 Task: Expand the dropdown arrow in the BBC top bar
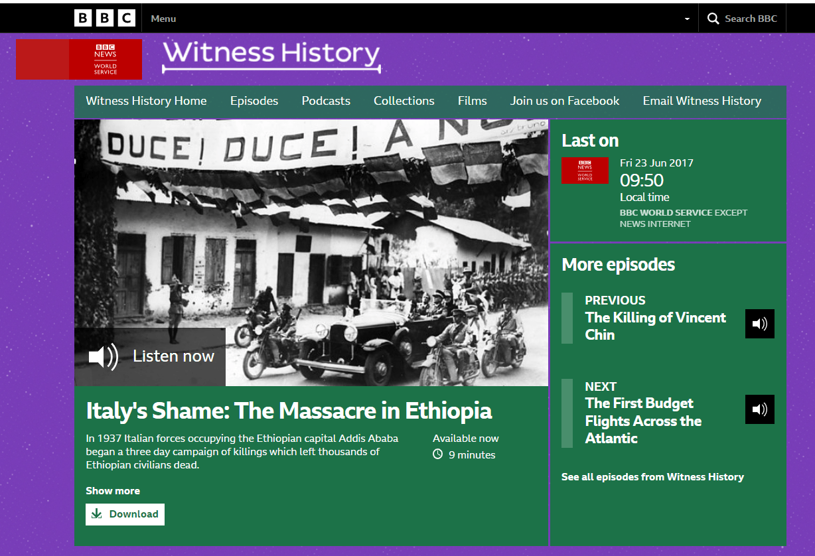click(x=687, y=19)
